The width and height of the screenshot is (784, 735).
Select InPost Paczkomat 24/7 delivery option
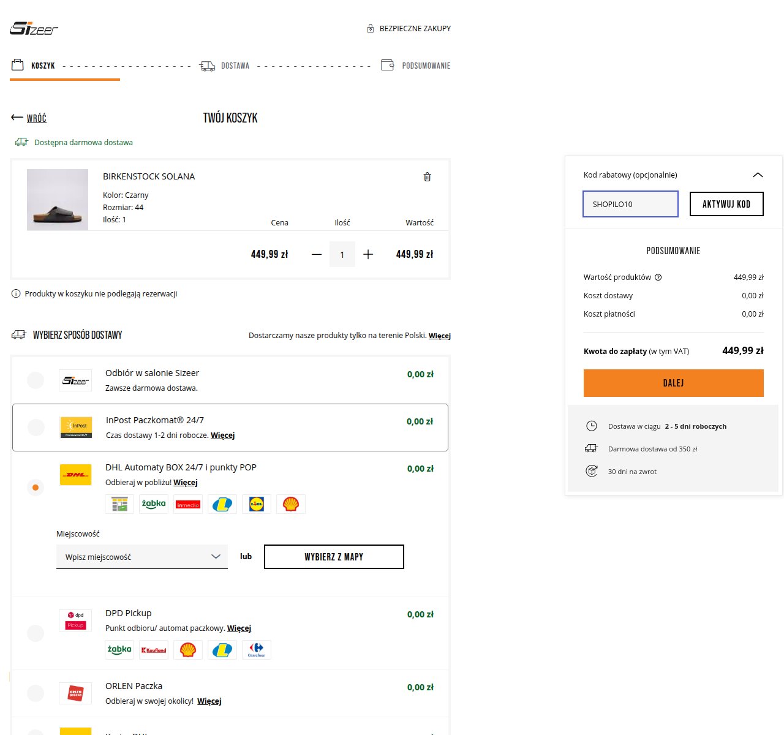click(36, 427)
